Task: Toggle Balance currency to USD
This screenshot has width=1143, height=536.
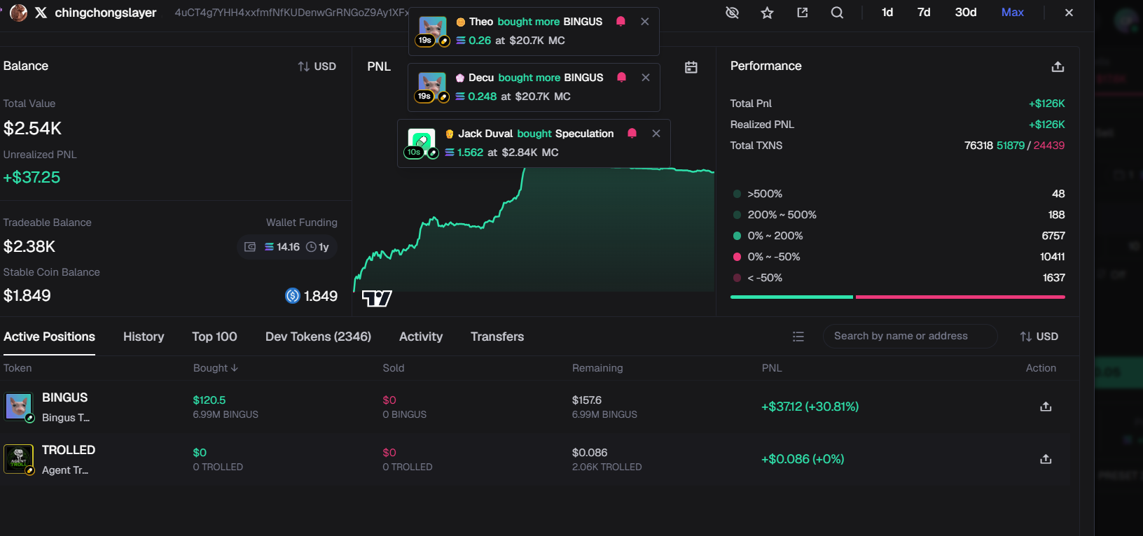Action: click(317, 66)
